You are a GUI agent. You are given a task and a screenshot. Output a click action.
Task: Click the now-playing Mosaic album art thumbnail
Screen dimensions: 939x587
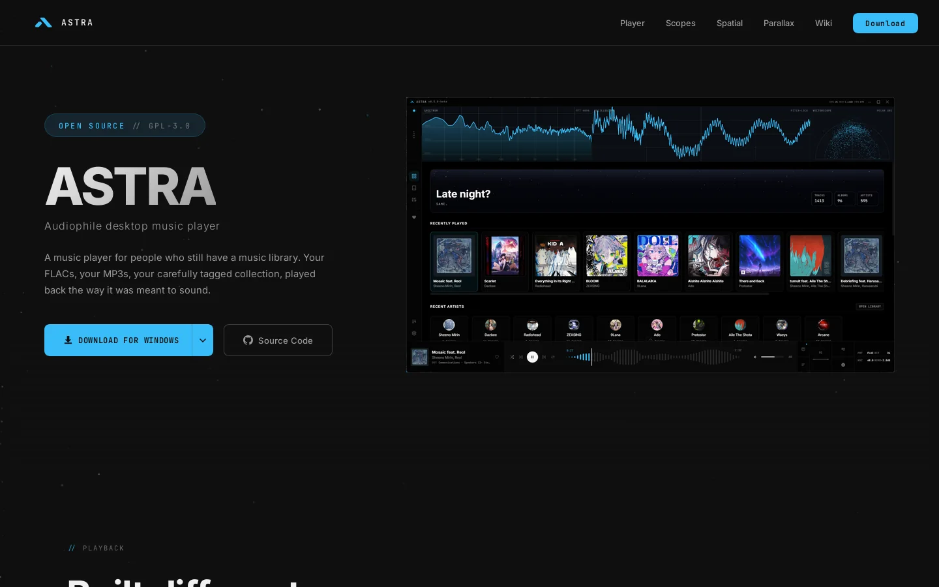419,357
